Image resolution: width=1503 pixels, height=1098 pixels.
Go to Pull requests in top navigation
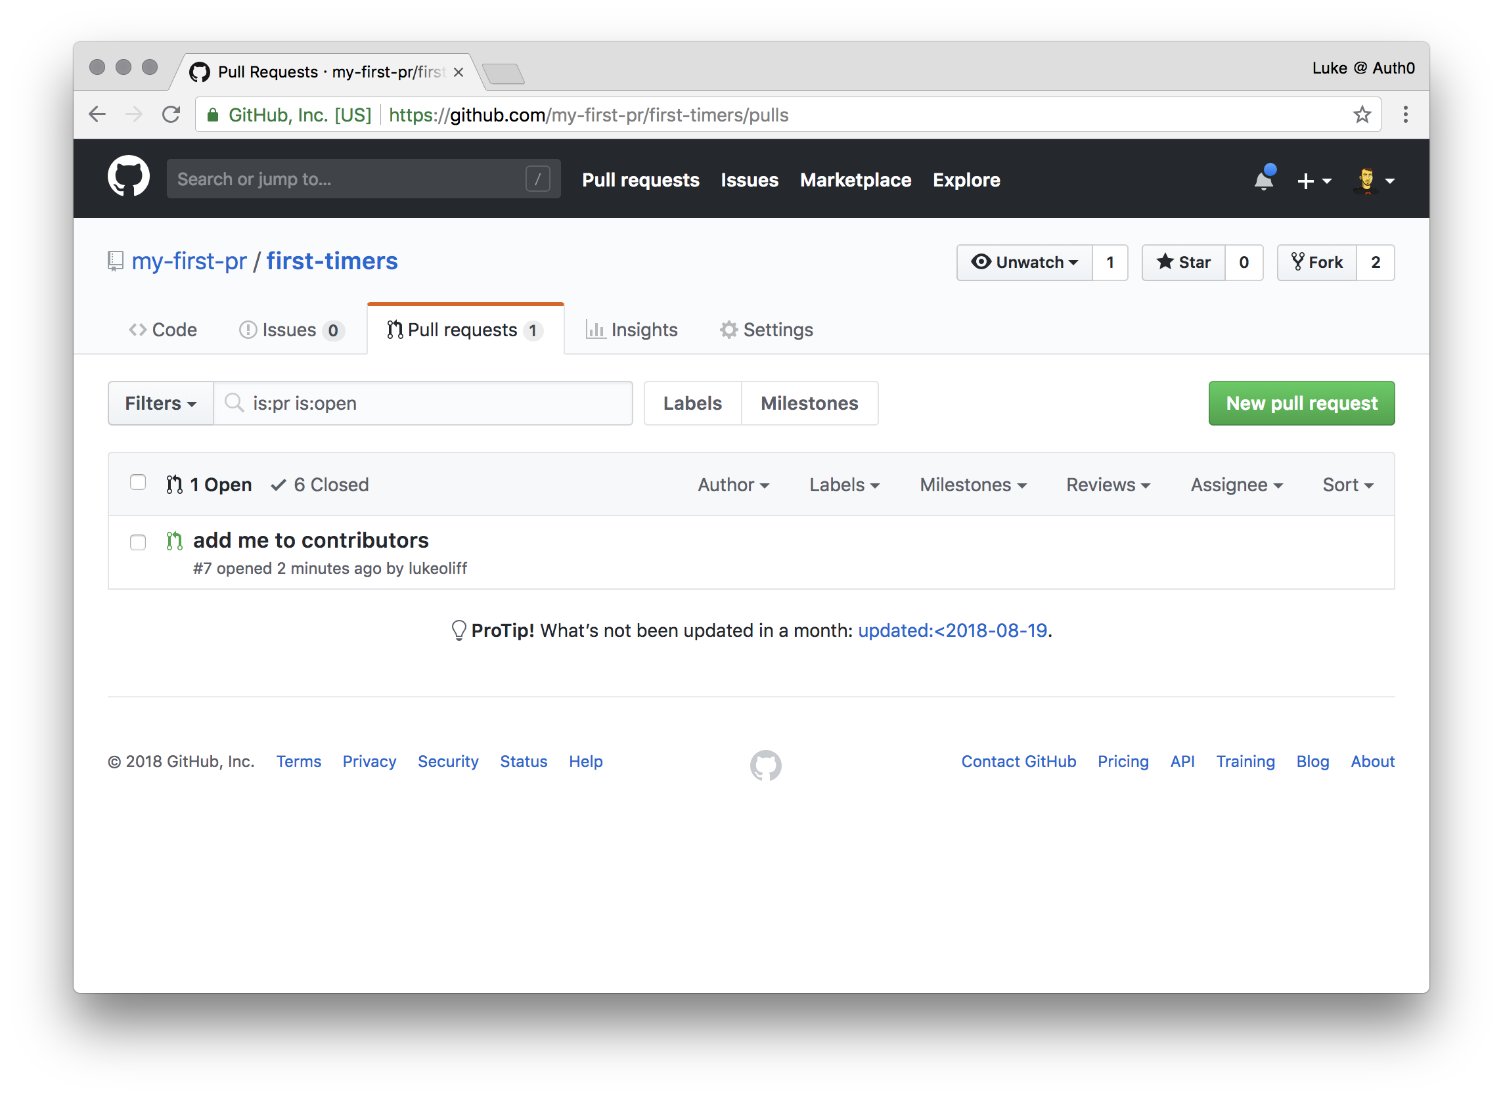coord(641,180)
